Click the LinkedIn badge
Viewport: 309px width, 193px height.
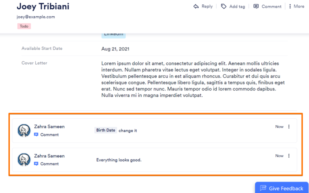click(114, 35)
